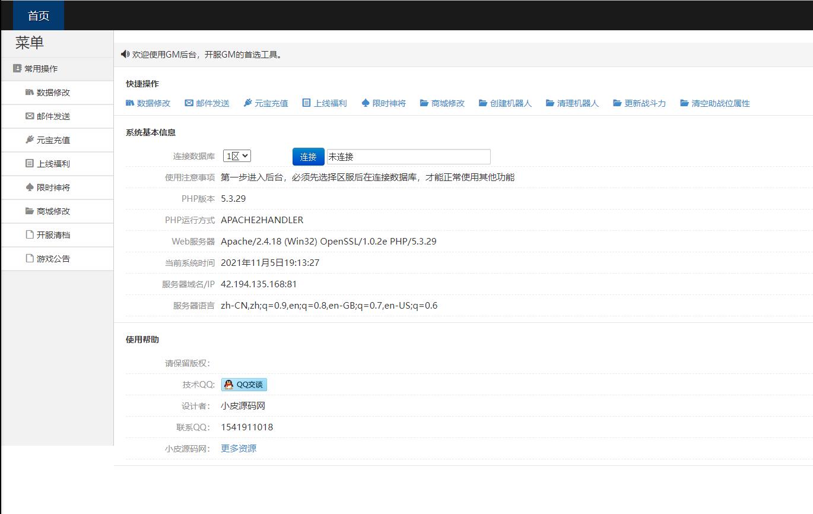
Task: Open the server zone dropdown showing 1区
Action: coord(237,155)
